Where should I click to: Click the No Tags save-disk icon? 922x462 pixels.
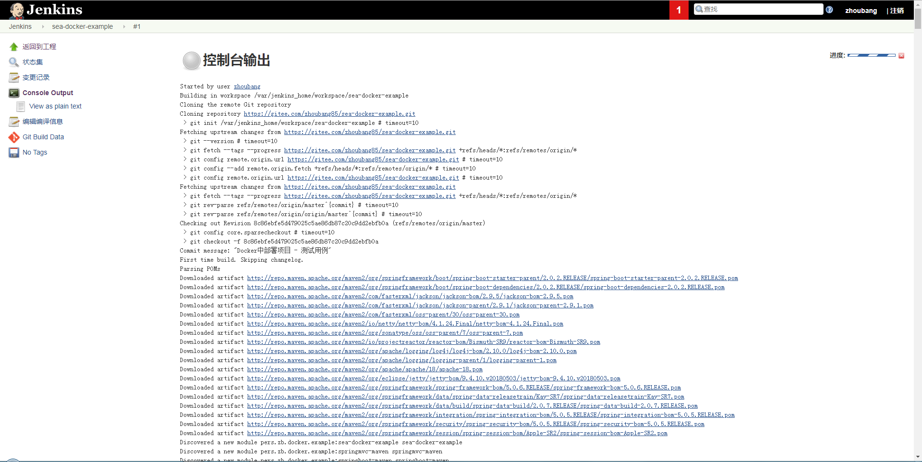(14, 152)
